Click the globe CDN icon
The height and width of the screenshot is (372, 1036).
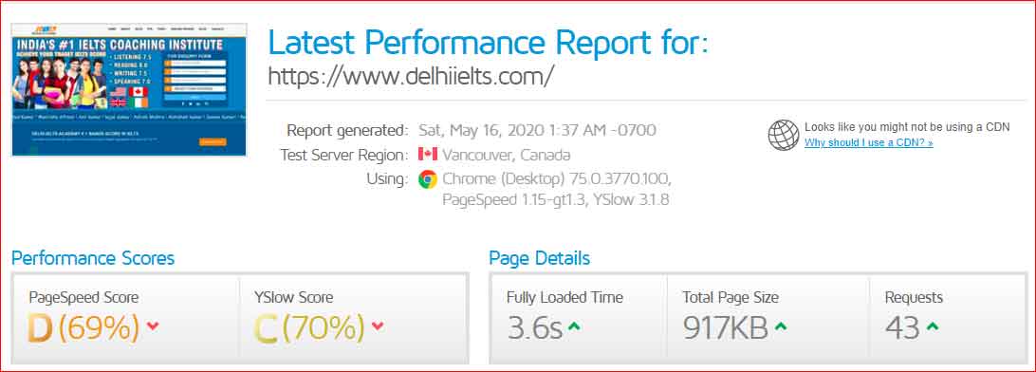784,135
